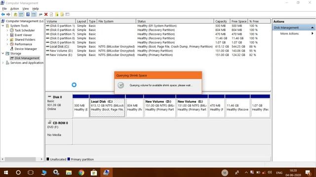Open File Explorer from the taskbar
Viewport: 316px width, 177px height.
coord(69,173)
